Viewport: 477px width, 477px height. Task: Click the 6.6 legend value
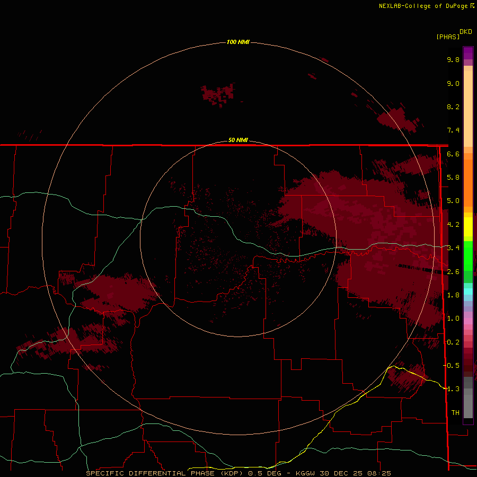click(453, 154)
